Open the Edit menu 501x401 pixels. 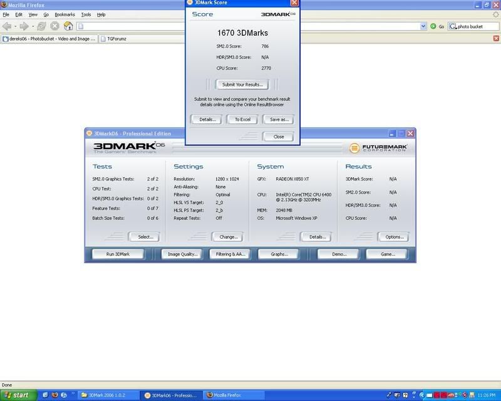19,14
